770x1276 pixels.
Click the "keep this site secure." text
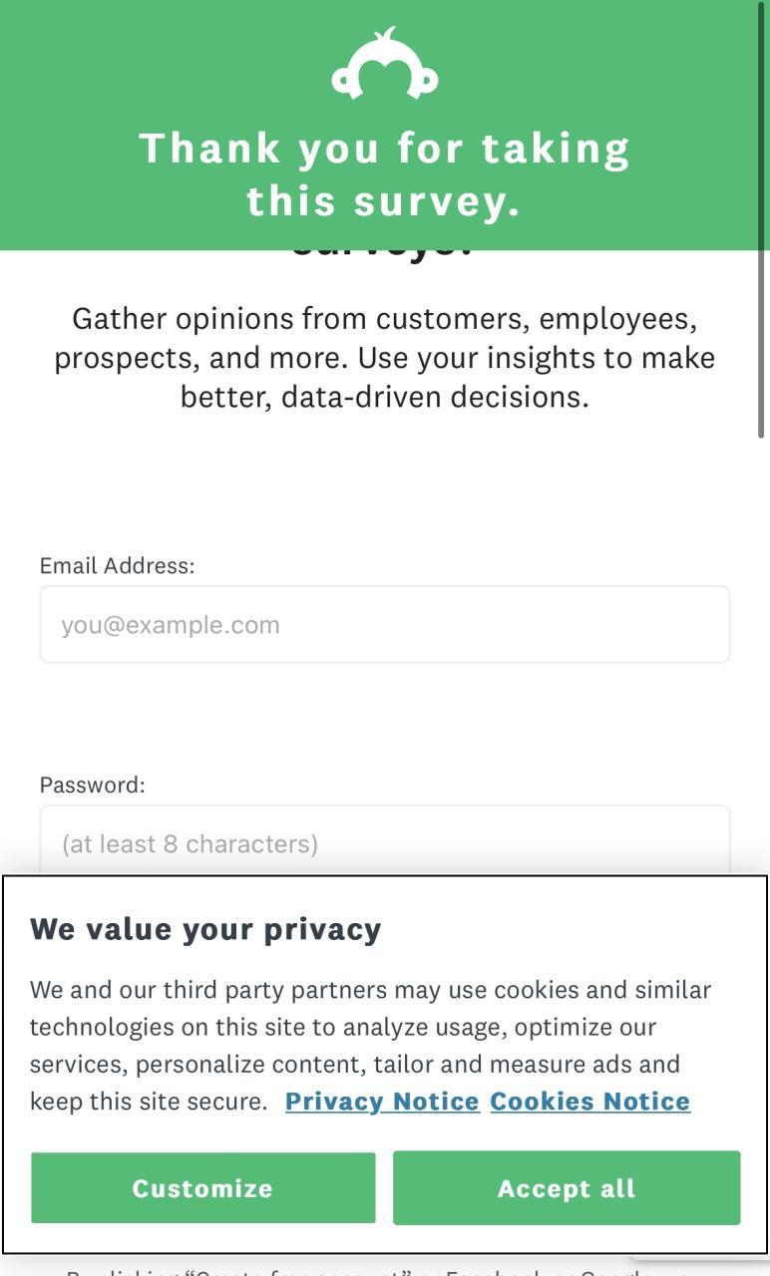149,1102
